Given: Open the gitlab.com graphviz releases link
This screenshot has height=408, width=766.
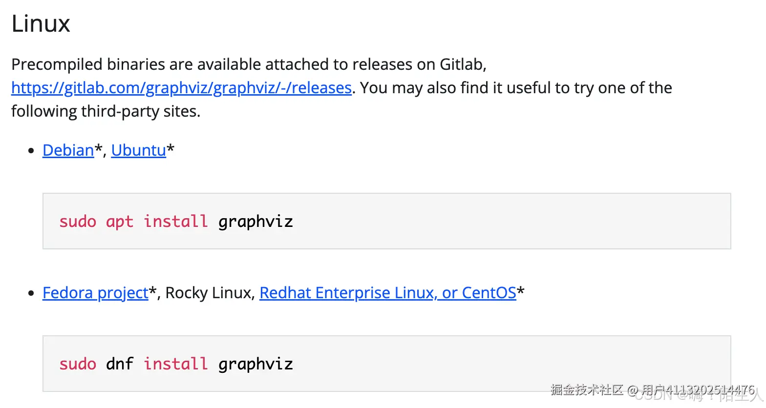Looking at the screenshot, I should click(x=181, y=88).
